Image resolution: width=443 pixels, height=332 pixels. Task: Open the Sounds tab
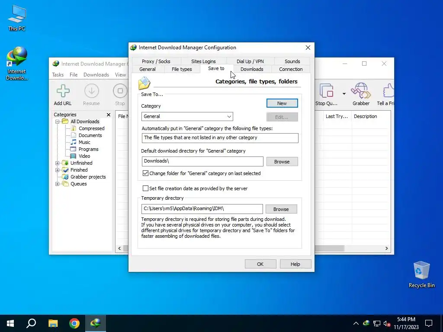tap(292, 61)
